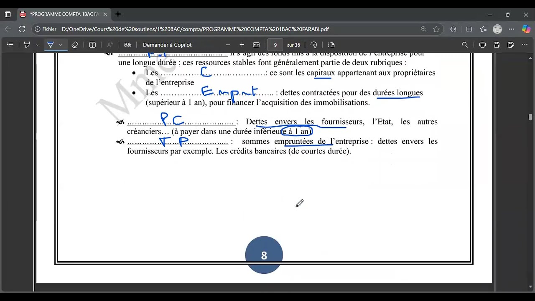Open the Copilot sidebar
535x301 pixels.
[x=526, y=29]
